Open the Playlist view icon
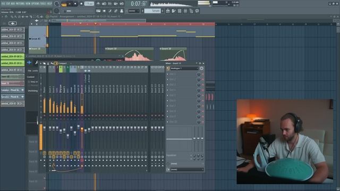This screenshot has width=340, height=191. click(x=168, y=11)
